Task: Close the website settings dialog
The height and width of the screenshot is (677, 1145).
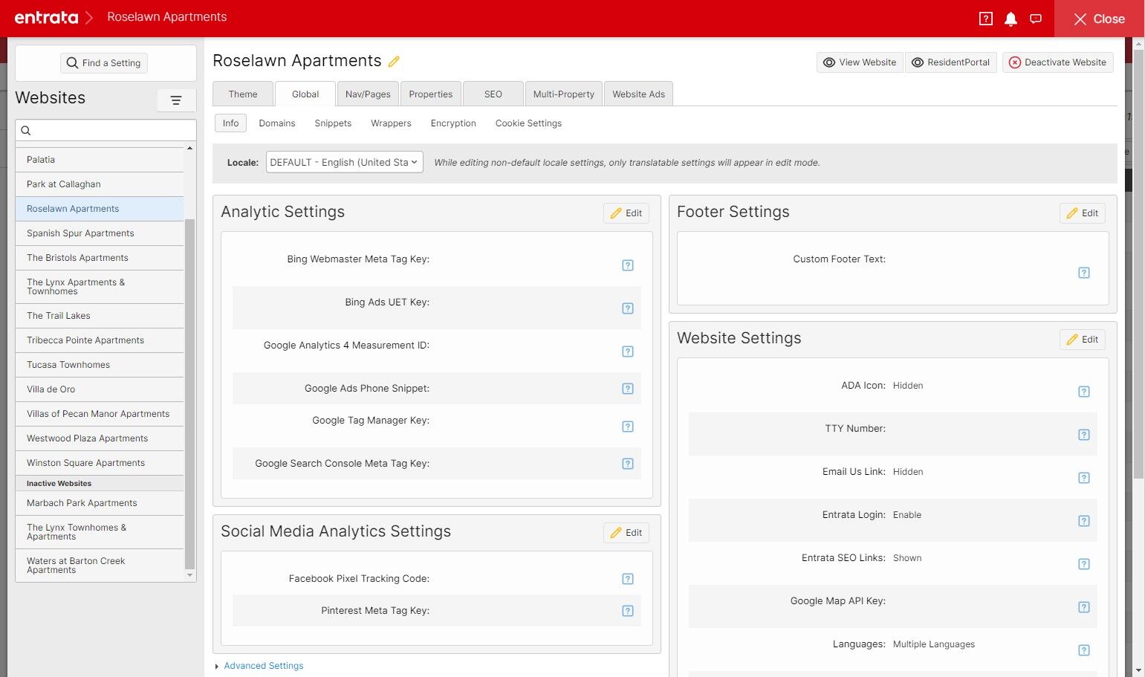Action: coord(1100,19)
